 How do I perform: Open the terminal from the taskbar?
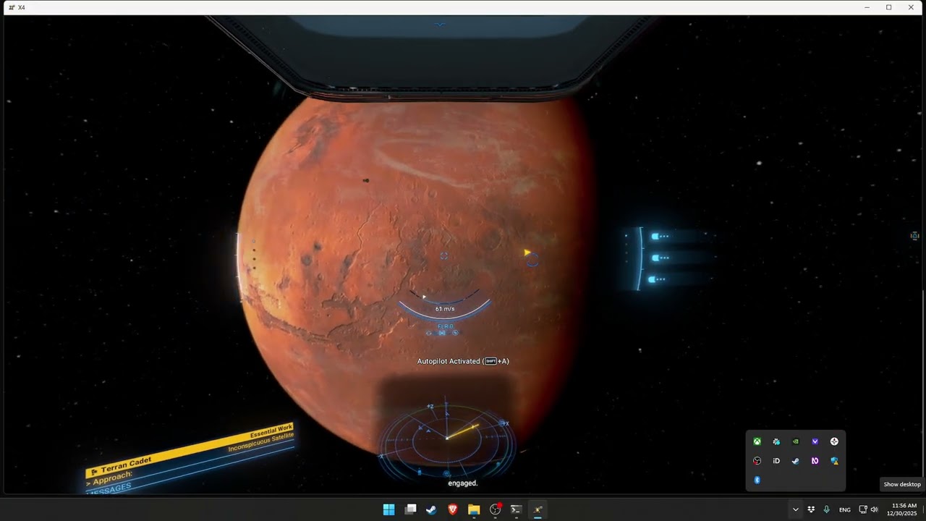517,509
